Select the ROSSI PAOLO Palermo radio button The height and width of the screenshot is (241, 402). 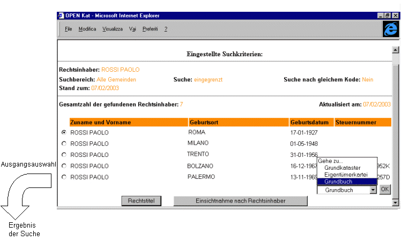click(64, 177)
